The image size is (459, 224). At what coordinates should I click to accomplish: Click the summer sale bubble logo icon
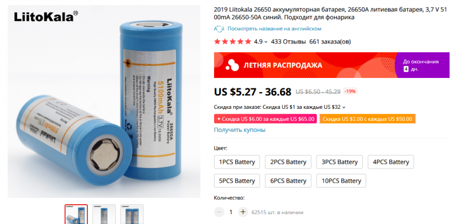coord(232,65)
